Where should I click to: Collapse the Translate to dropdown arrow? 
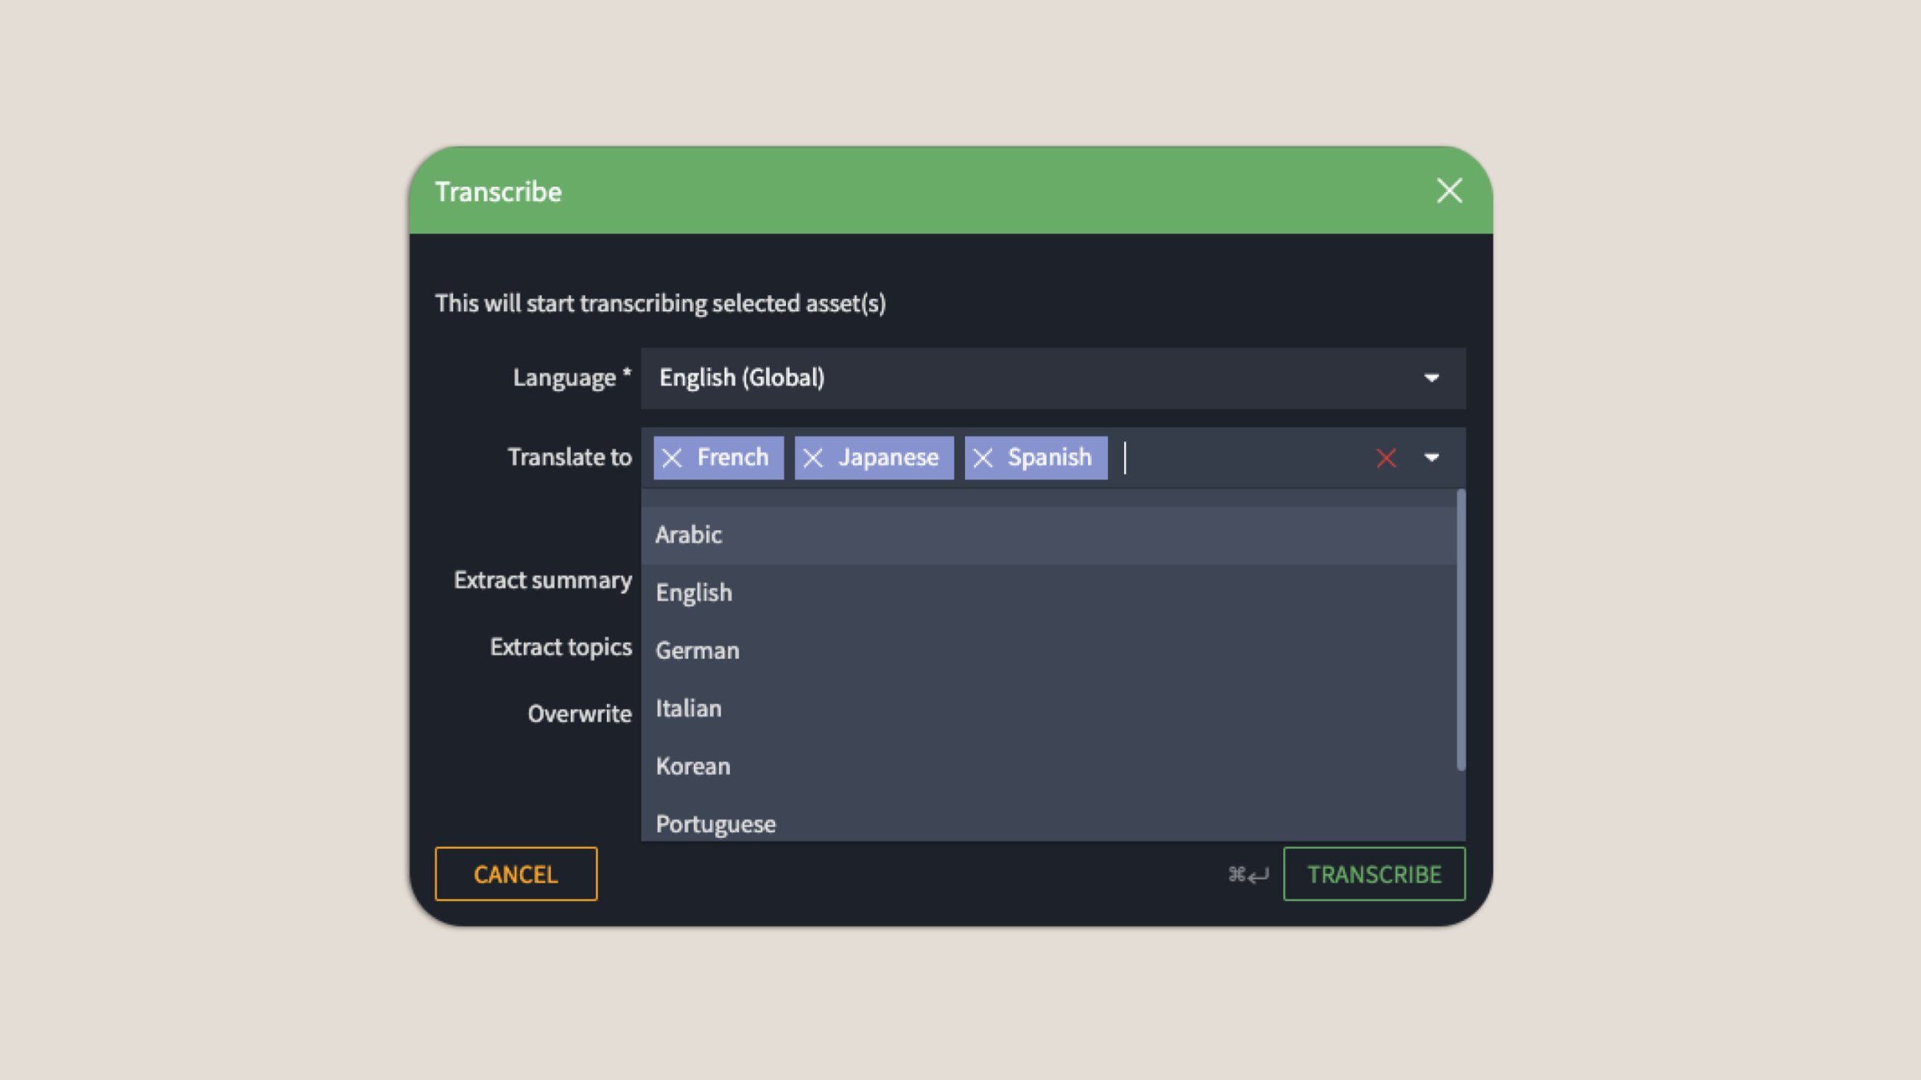[x=1432, y=458]
